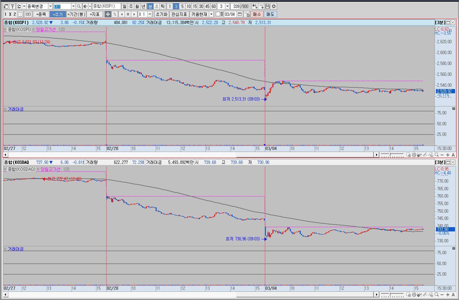
Task: Toggle the 당일고가선 legend box in KOSPI chart
Action: click(34, 29)
